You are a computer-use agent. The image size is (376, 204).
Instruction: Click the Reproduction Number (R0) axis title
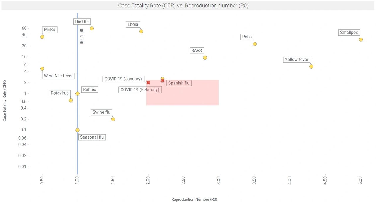click(x=194, y=199)
